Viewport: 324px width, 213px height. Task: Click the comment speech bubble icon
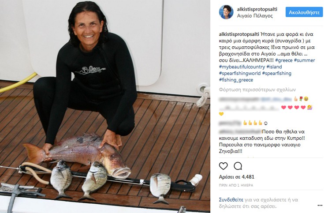(x=238, y=166)
